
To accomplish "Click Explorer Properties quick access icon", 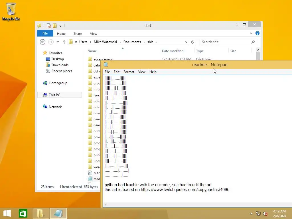I will tap(48, 26).
